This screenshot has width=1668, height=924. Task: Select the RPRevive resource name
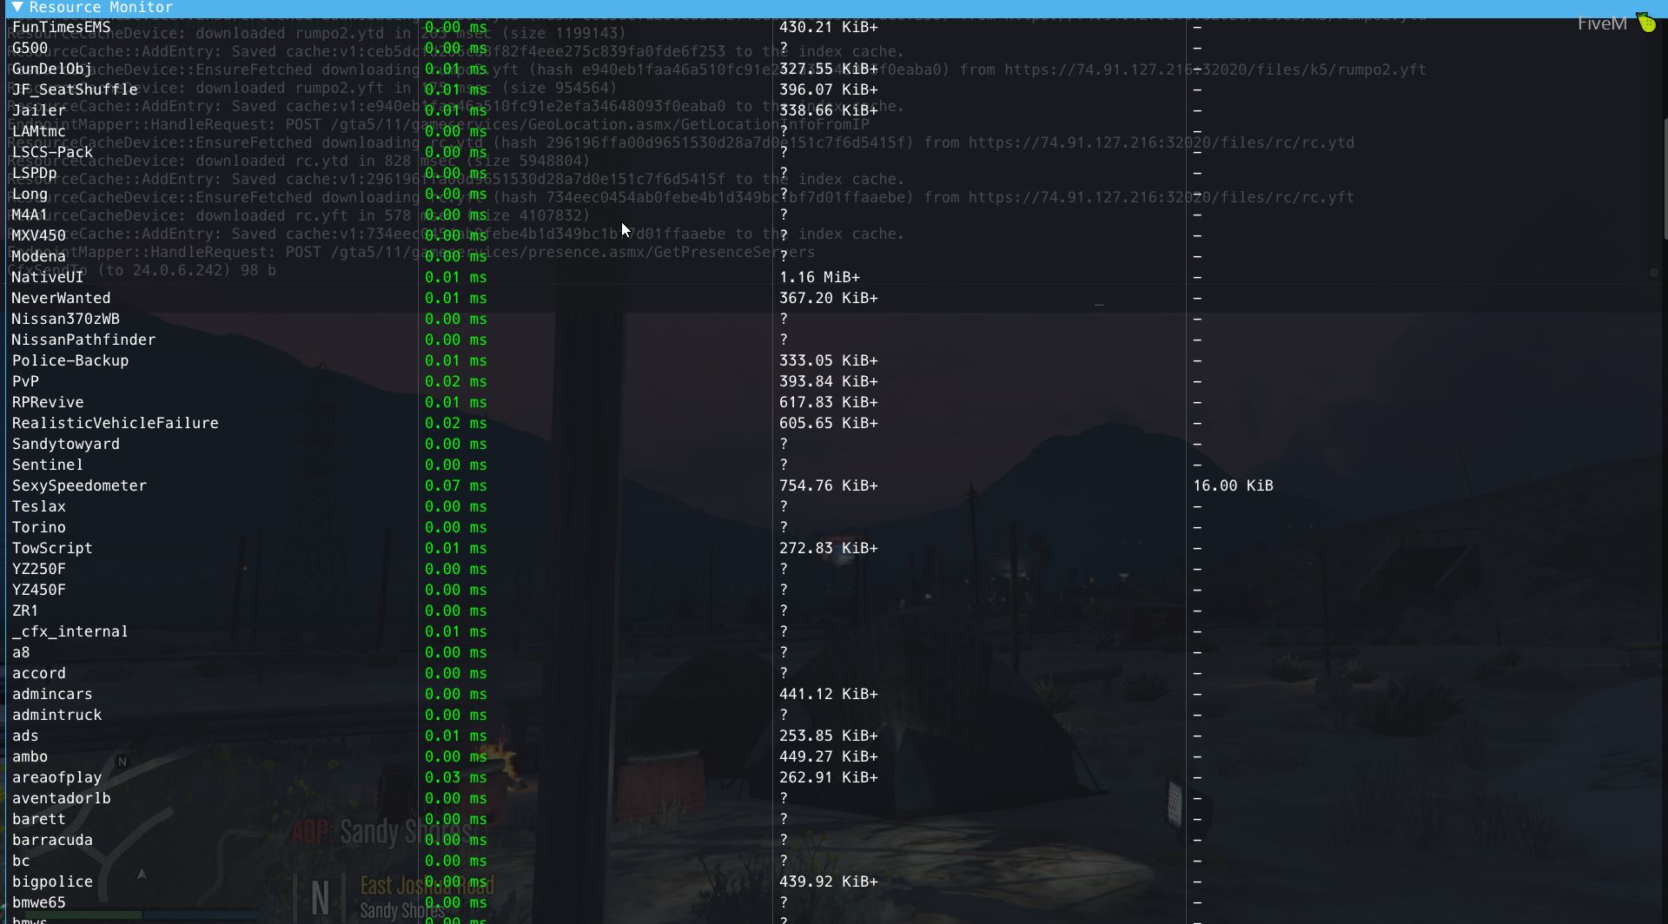(48, 402)
